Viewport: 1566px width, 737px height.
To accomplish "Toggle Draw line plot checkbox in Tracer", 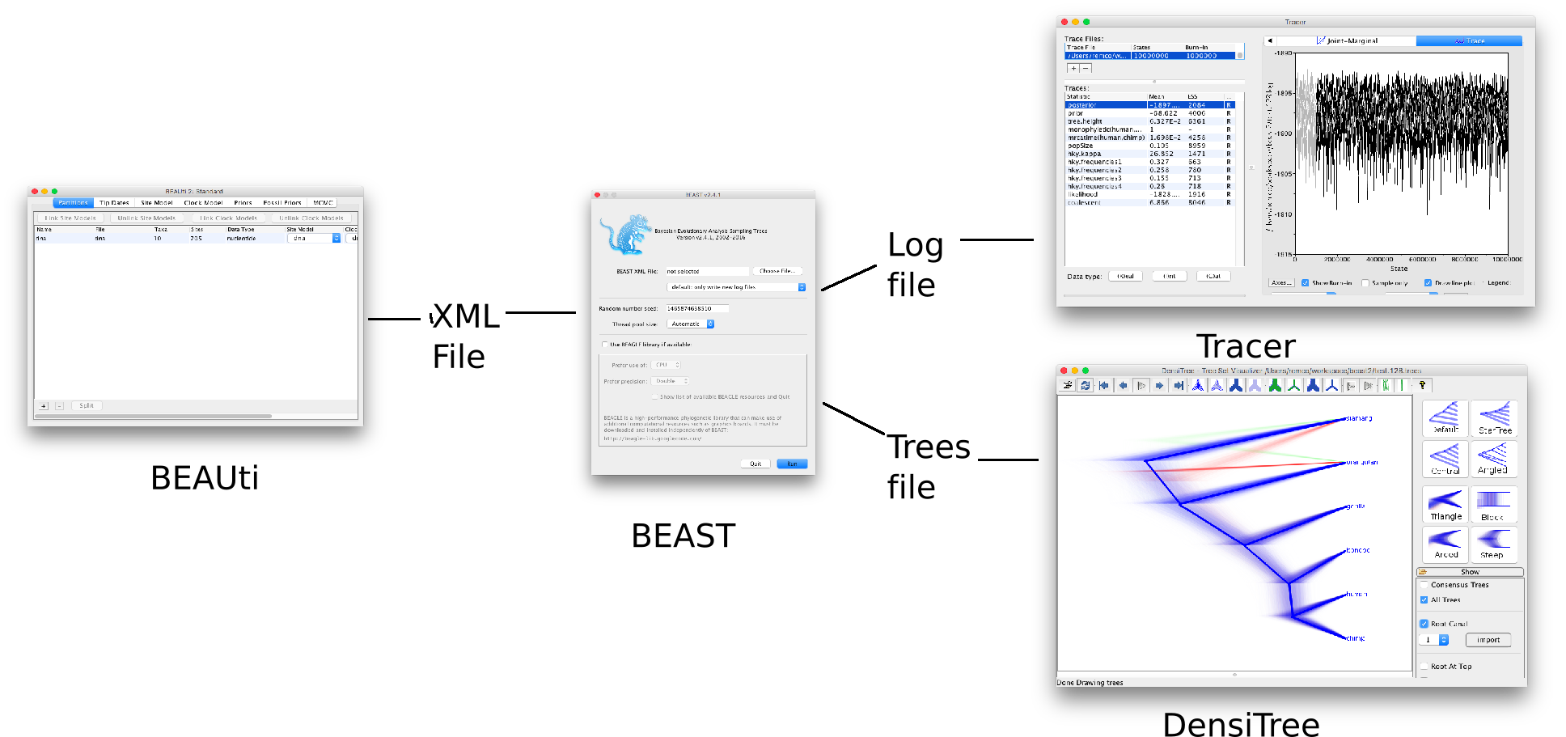I will point(1428,283).
